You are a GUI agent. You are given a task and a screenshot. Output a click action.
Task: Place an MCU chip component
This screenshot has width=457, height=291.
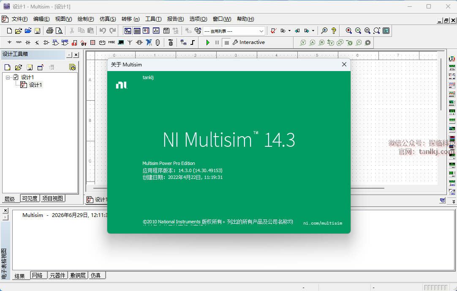tap(171, 43)
